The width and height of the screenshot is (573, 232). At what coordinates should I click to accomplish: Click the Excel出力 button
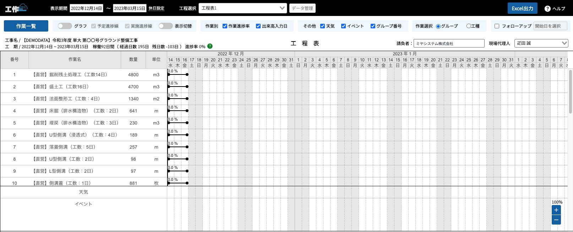(x=522, y=8)
